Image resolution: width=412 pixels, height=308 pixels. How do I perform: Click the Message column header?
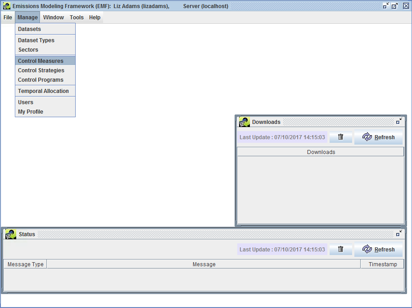pyautogui.click(x=204, y=264)
